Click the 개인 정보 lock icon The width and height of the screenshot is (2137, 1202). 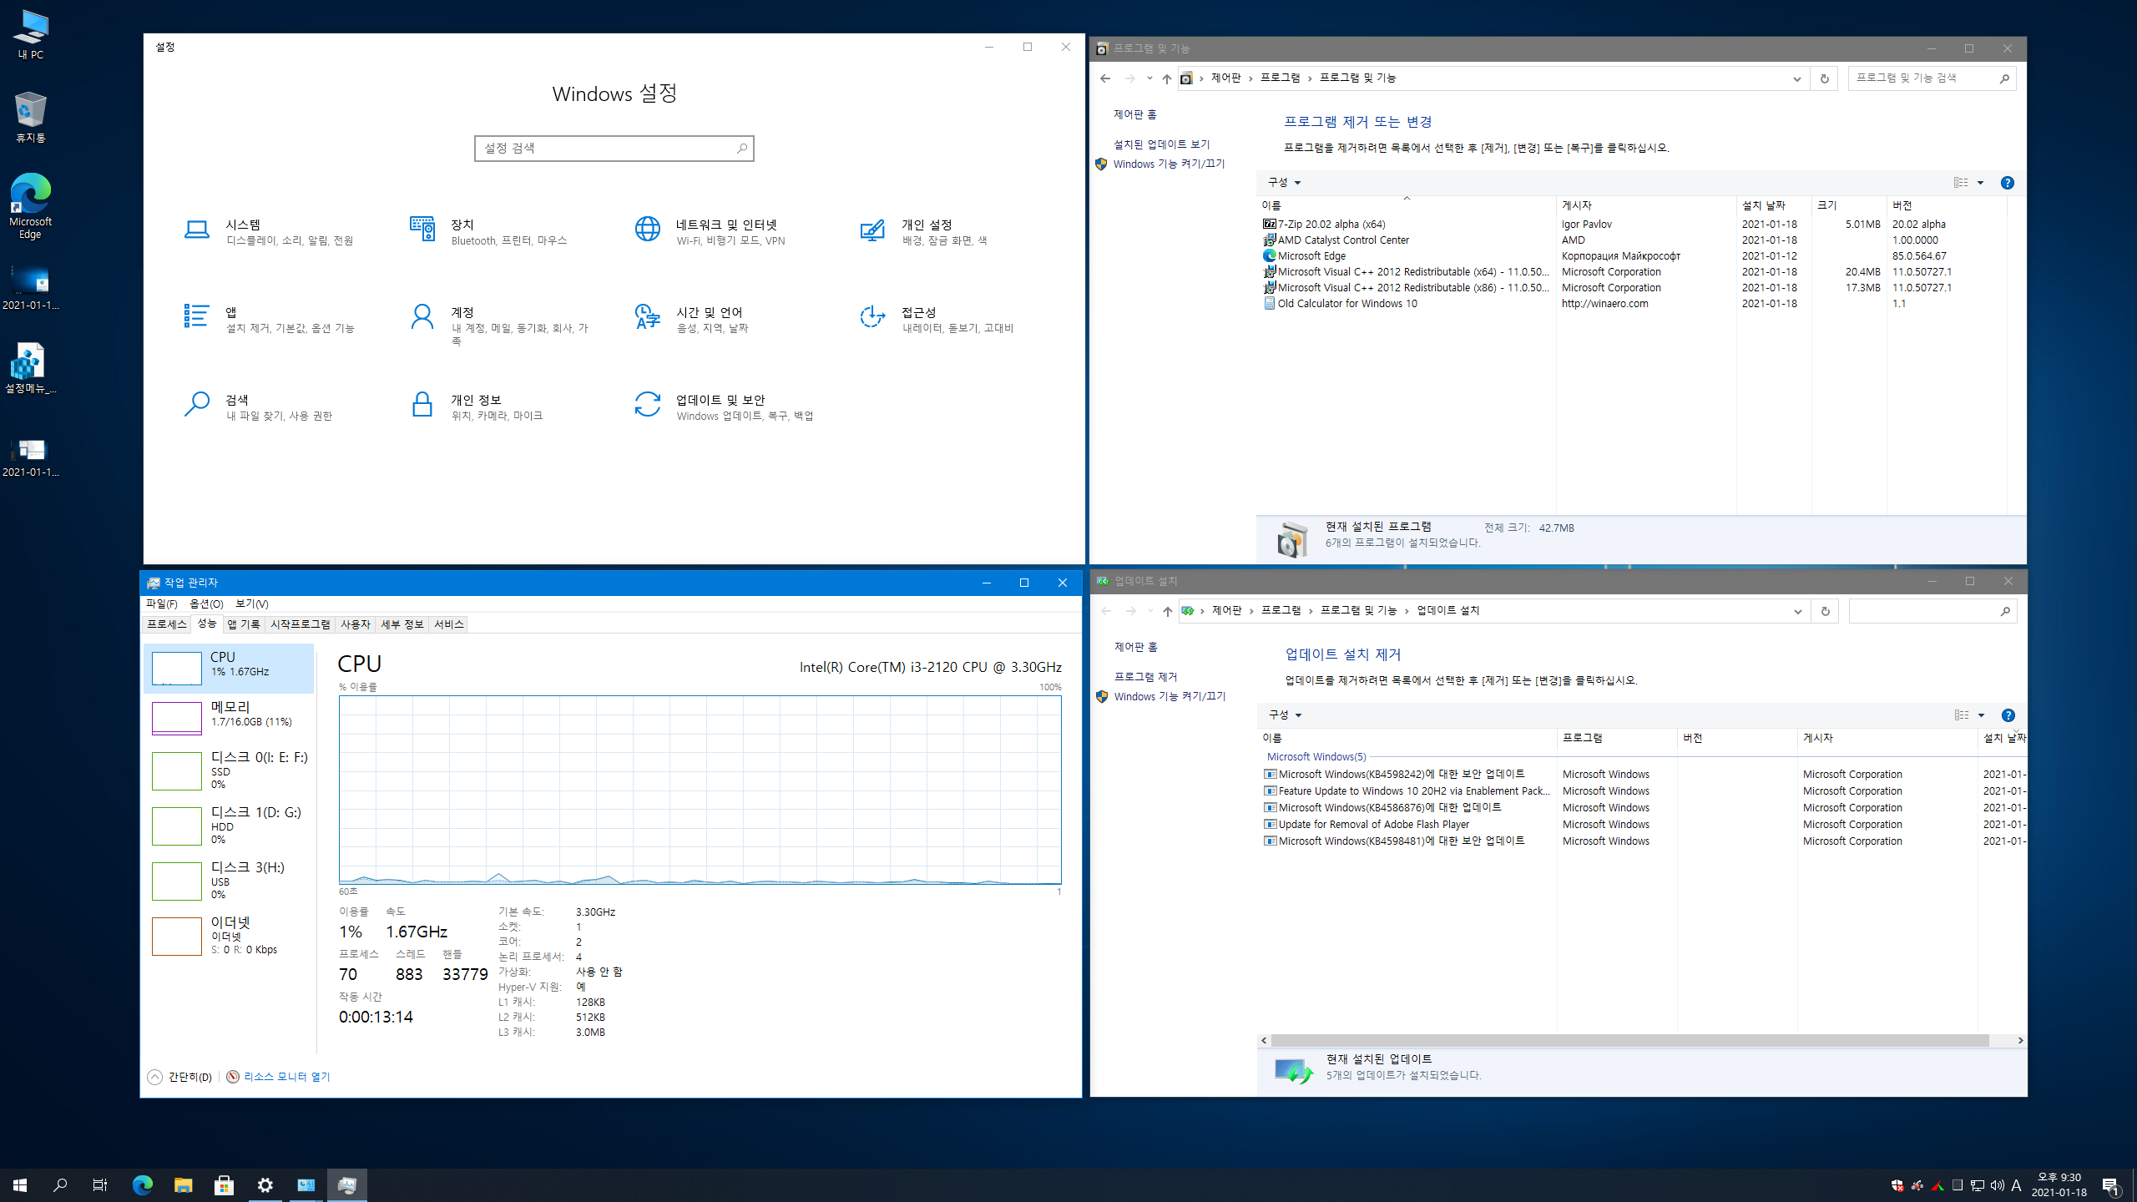coord(422,404)
